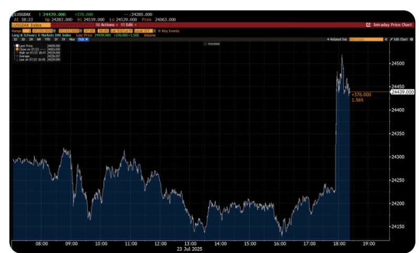
Task: Click the Lang & Schwarz X-Markets DAX Index title
Action: coord(41,35)
